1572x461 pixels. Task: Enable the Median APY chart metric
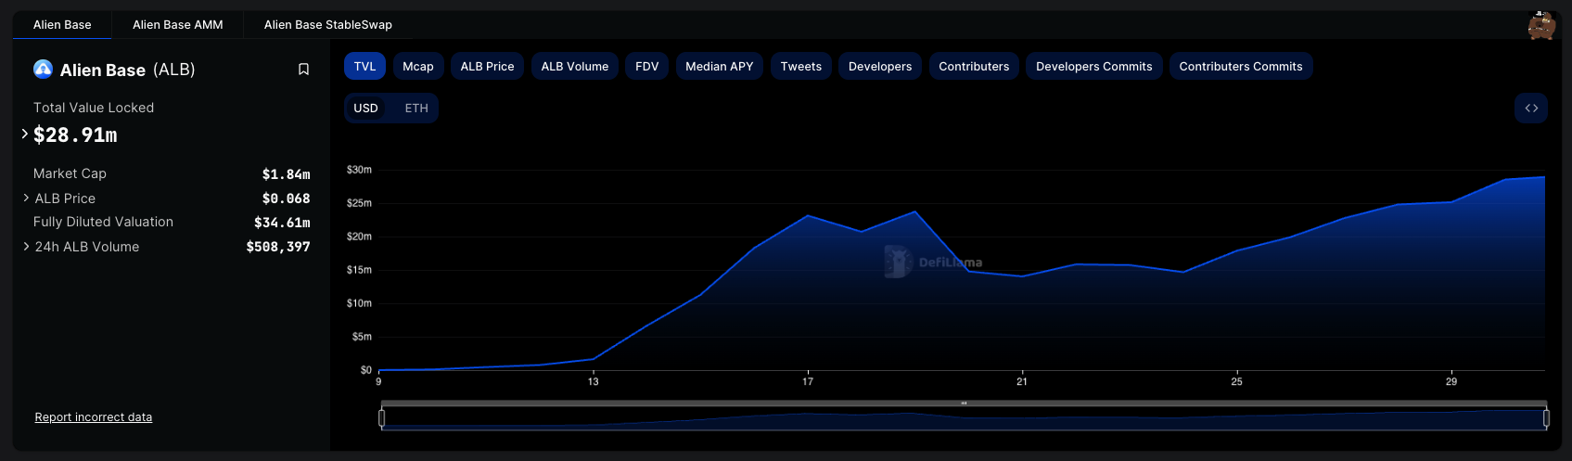[x=719, y=67]
